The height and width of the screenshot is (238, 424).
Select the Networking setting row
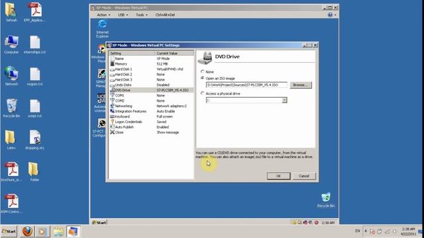pyautogui.click(x=151, y=106)
